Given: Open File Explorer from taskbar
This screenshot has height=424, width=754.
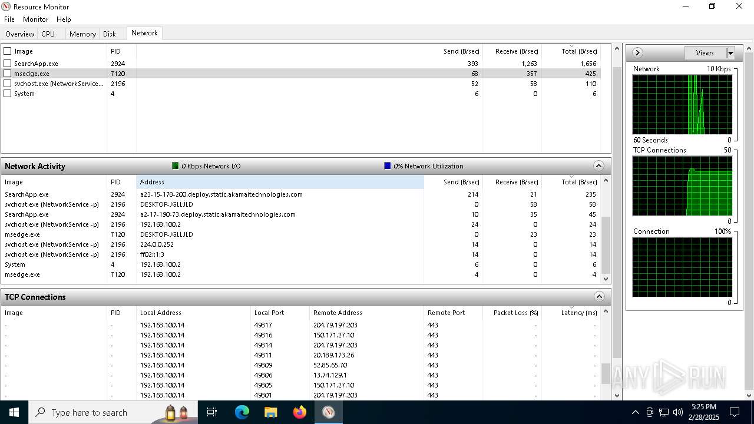Looking at the screenshot, I should [271, 412].
